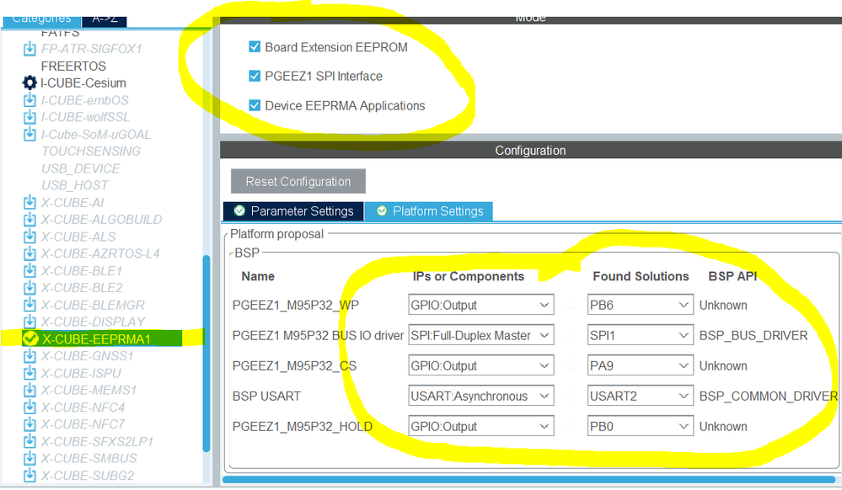Select X-CUBE-EEPRMA1 entry label

coord(97,339)
